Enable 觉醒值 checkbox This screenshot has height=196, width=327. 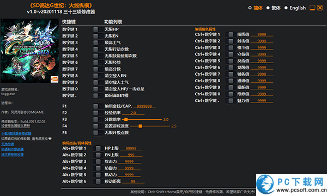(x=231, y=68)
